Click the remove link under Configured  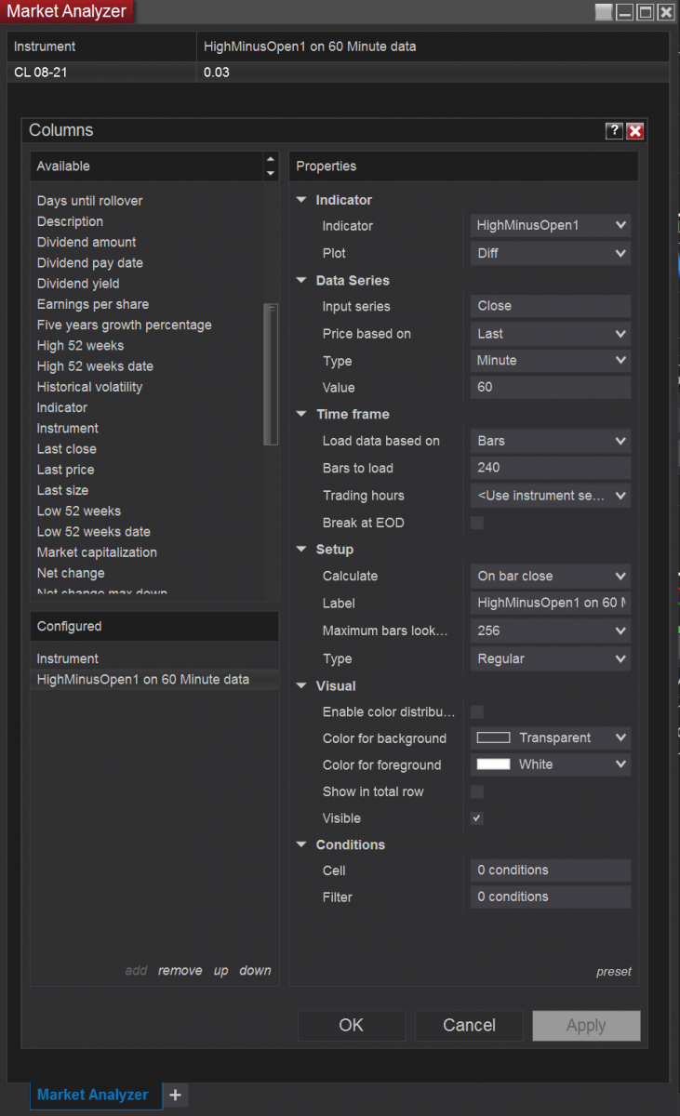point(180,971)
